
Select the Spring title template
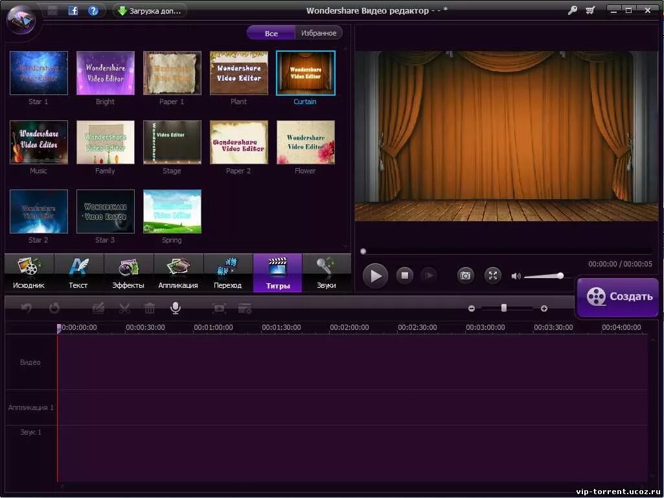[172, 211]
